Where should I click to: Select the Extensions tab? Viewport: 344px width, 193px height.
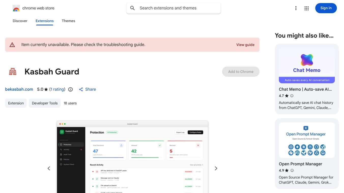[45, 21]
